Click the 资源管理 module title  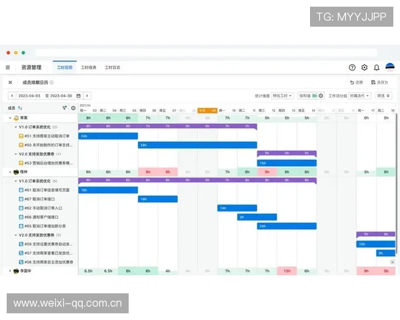pos(31,67)
